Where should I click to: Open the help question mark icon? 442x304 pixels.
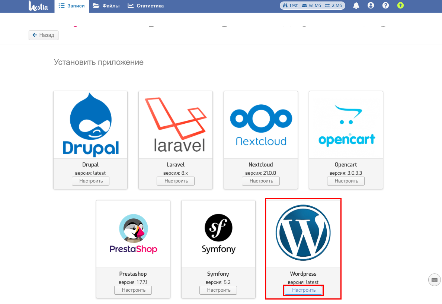(x=385, y=5)
